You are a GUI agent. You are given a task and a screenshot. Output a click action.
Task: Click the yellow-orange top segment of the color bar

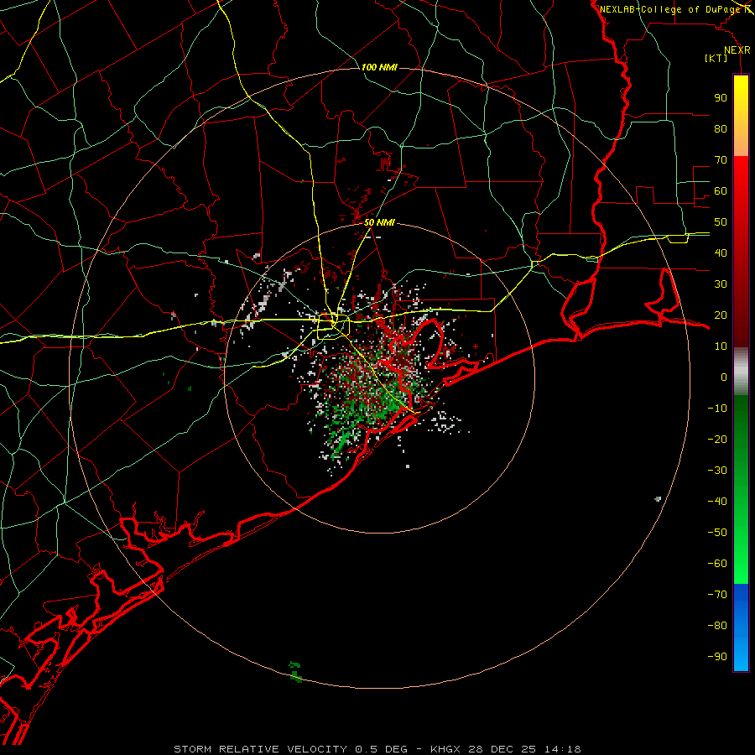pyautogui.click(x=741, y=116)
